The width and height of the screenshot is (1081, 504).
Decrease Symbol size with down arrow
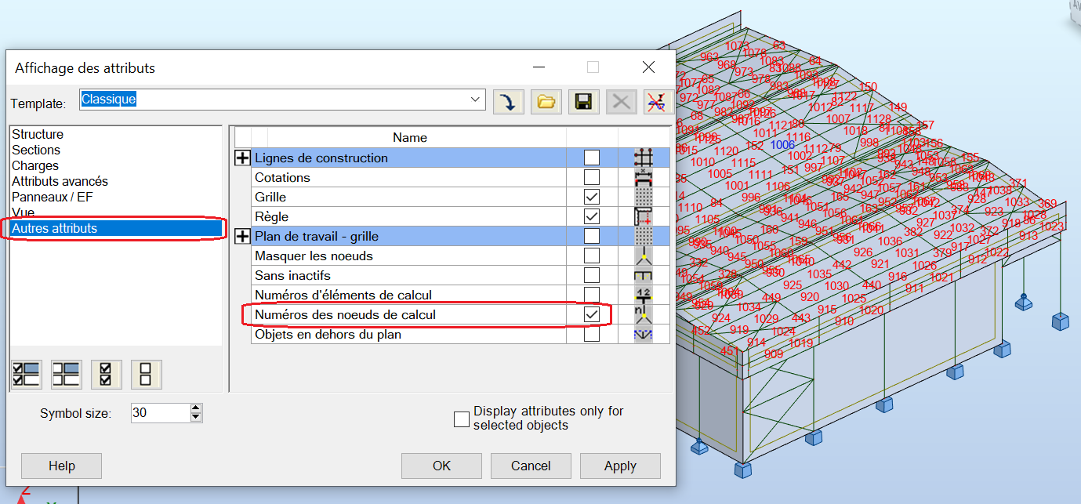coord(196,417)
